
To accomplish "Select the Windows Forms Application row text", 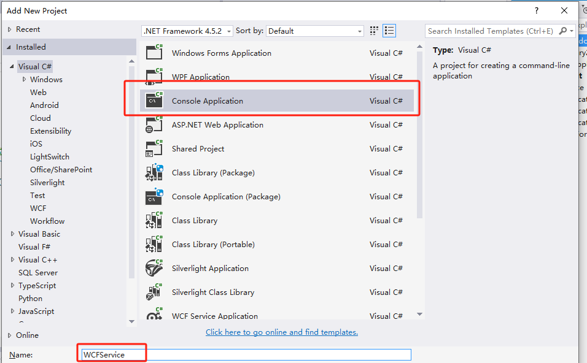I will 222,53.
